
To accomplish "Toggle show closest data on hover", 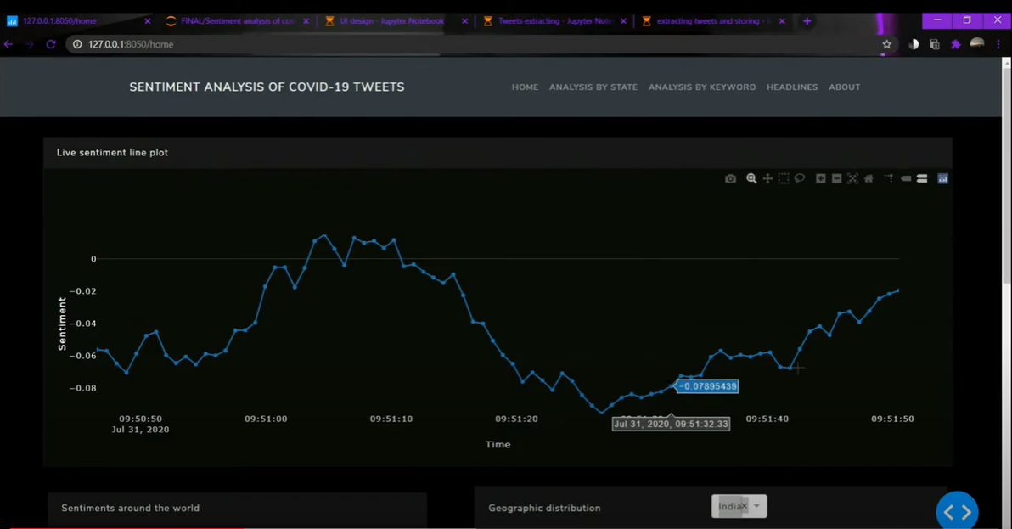I will point(906,178).
